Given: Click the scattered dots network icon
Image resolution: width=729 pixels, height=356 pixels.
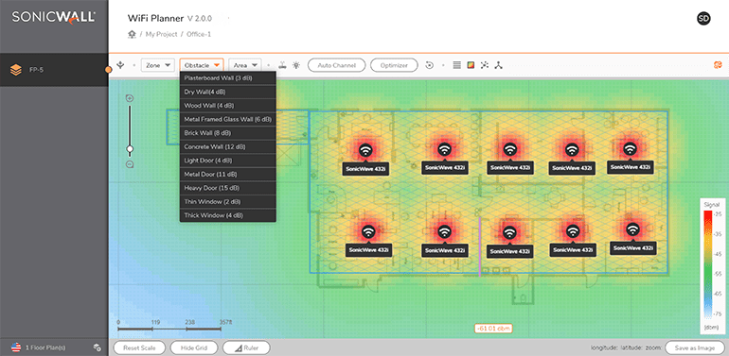Looking at the screenshot, I should [x=485, y=65].
